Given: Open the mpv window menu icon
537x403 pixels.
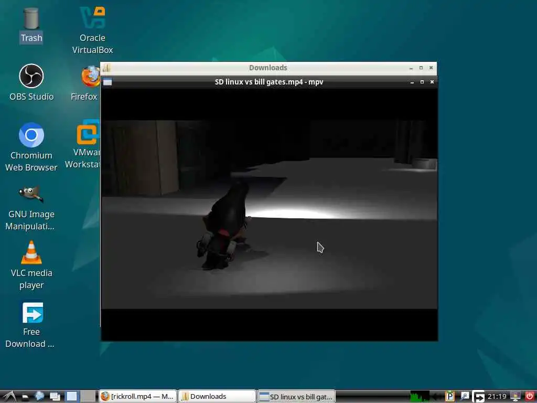Looking at the screenshot, I should click(108, 82).
